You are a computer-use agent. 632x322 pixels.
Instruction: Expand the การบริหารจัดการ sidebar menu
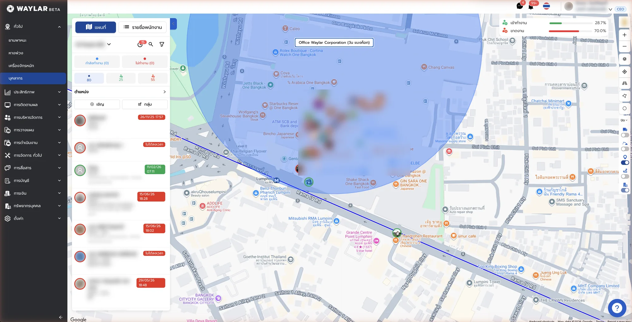33,117
